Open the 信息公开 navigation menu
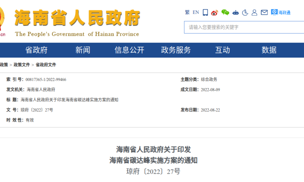 pyautogui.click(x=129, y=50)
